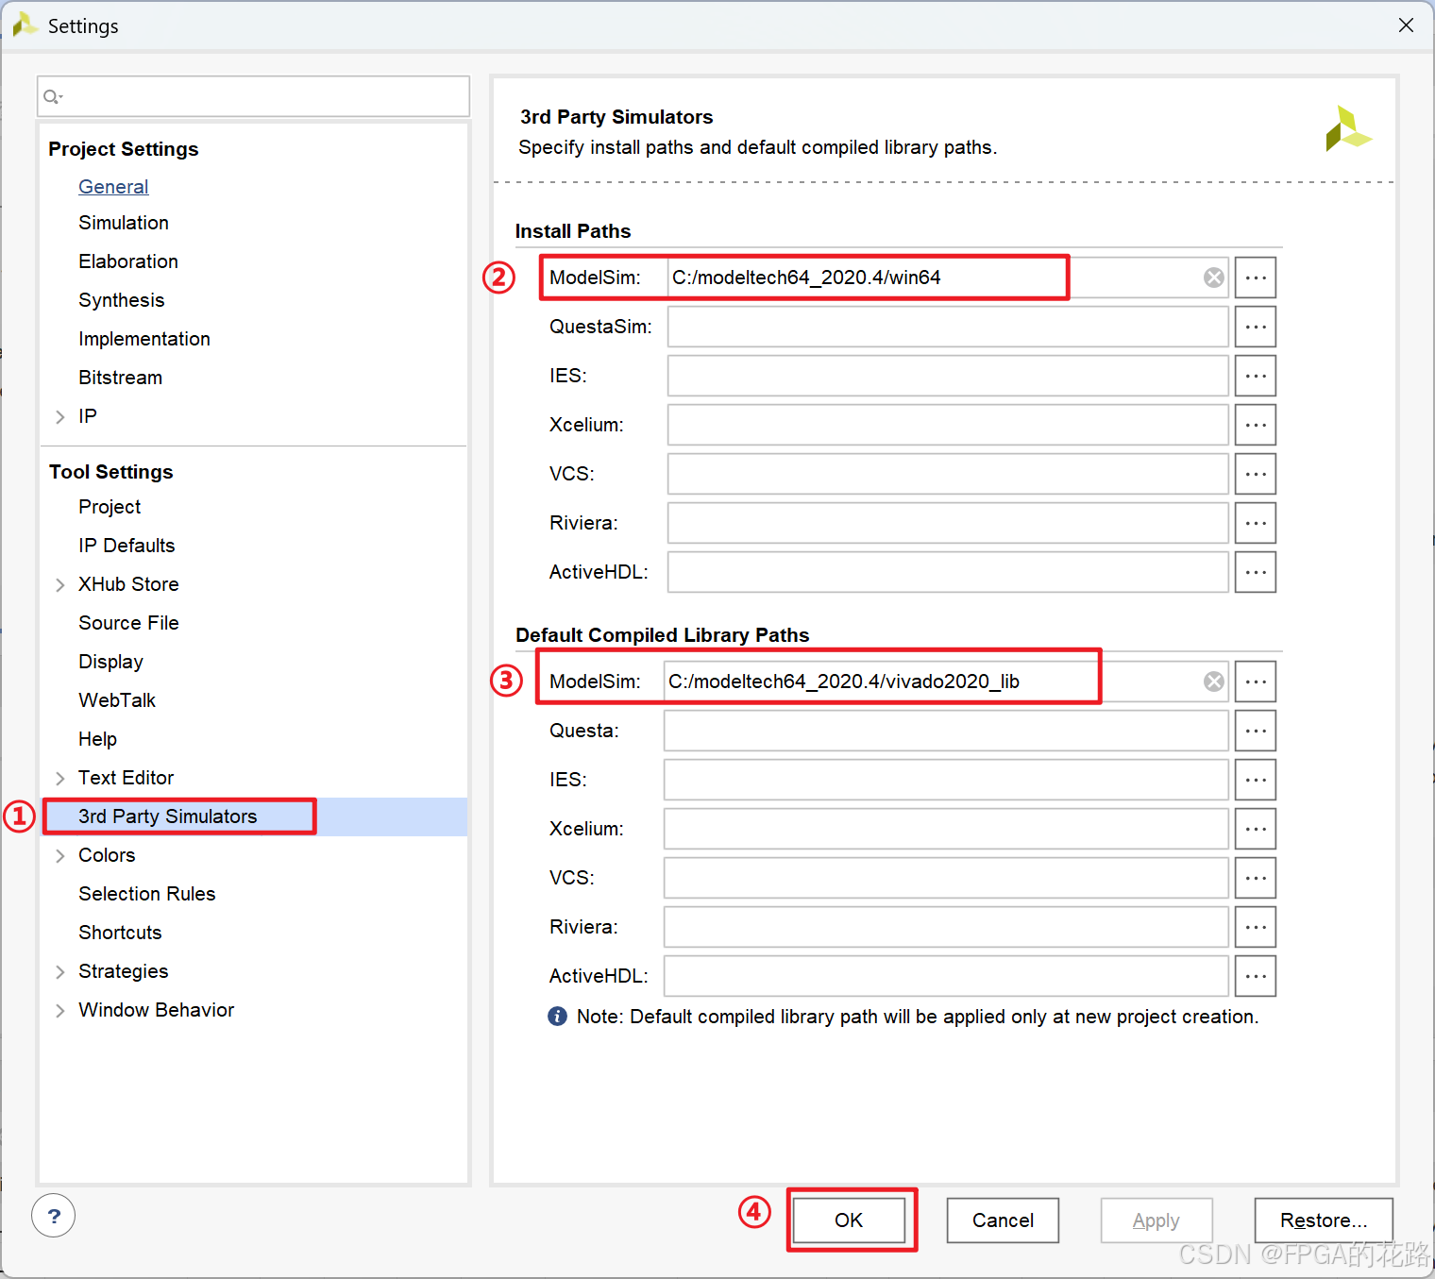1435x1279 pixels.
Task: Open Shortcuts settings
Action: point(120,933)
